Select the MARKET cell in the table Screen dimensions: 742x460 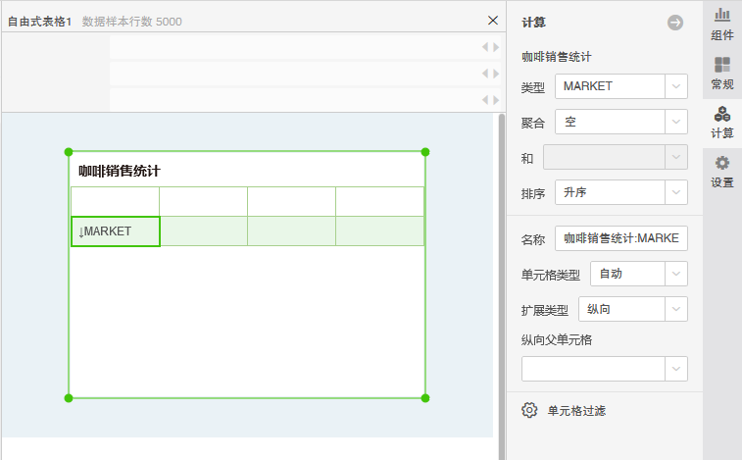(x=115, y=231)
